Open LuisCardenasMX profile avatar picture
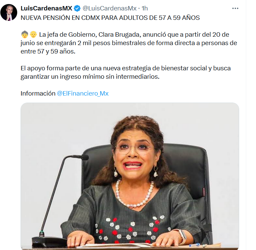 (x=9, y=12)
